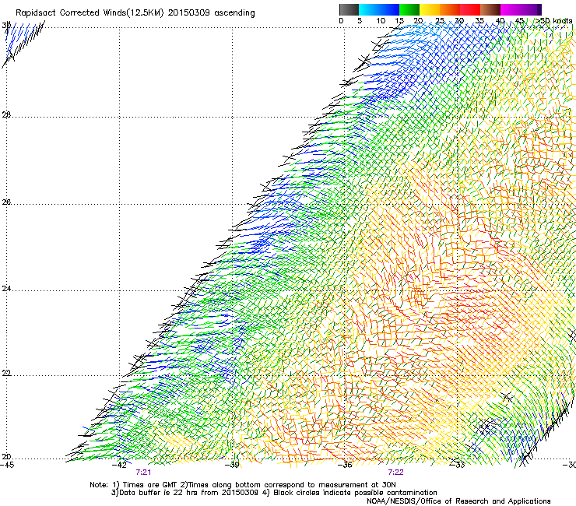
Task: Click the magenta-purple 40-50 knots color swatch
Action: click(521, 9)
